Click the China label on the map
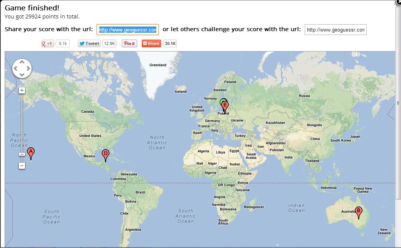The width and height of the screenshot is (401, 248). pyautogui.click(x=315, y=139)
